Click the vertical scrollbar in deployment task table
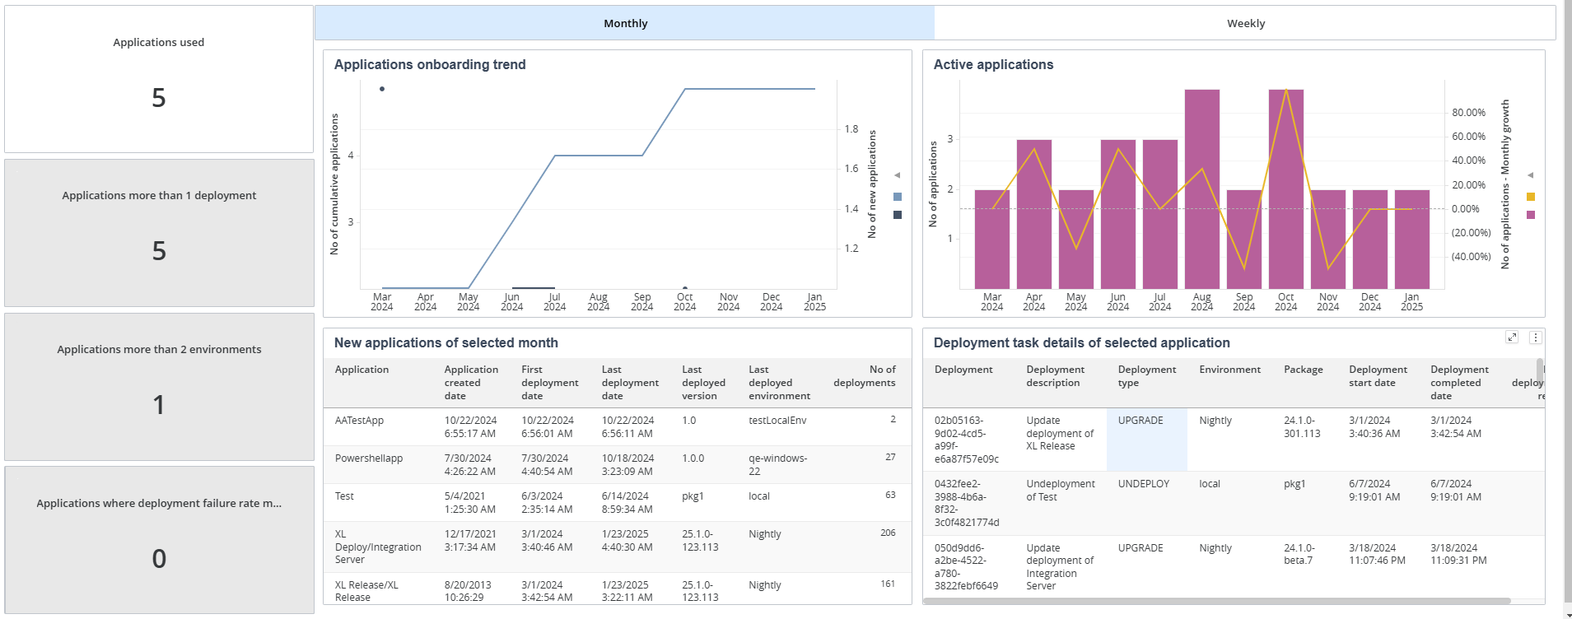 1540,372
